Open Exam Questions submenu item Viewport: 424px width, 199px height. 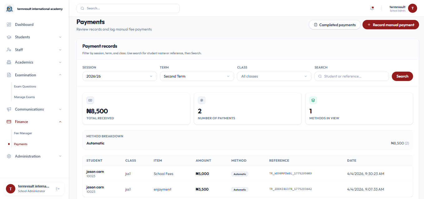click(25, 87)
